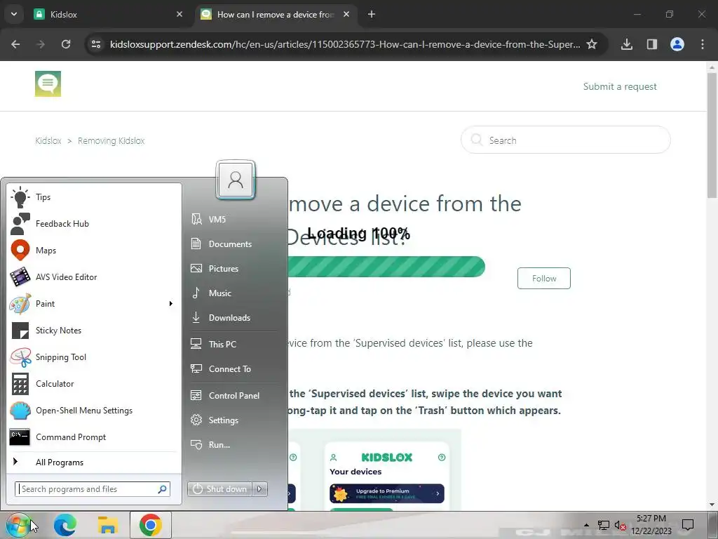Click the user account picture
The image size is (718, 539).
(x=236, y=180)
